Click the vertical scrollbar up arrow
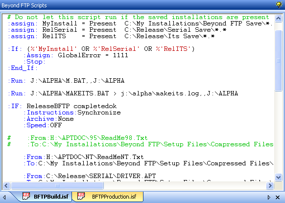This screenshot has height=203, width=285. 278,18
